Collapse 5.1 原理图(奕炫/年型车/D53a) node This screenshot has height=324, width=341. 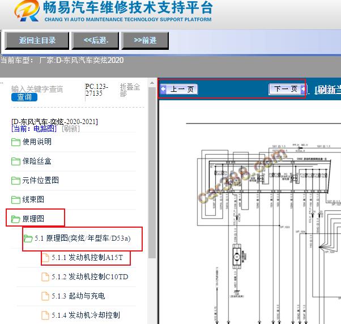click(83, 238)
